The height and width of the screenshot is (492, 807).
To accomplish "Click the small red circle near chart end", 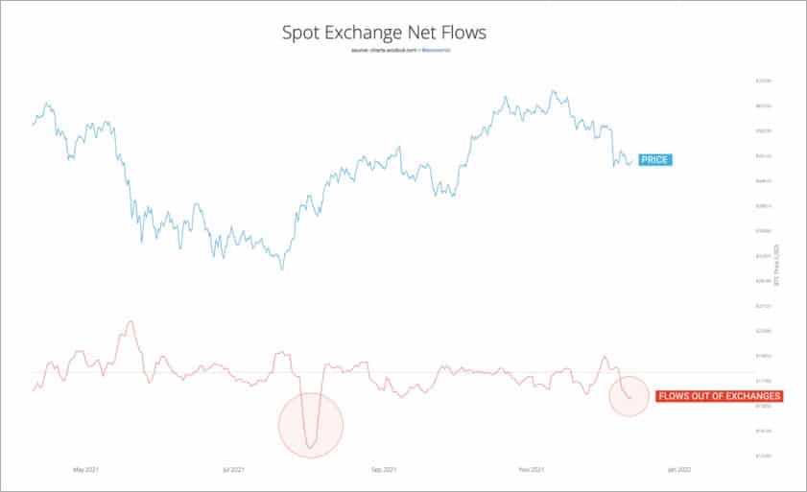I will pyautogui.click(x=629, y=396).
